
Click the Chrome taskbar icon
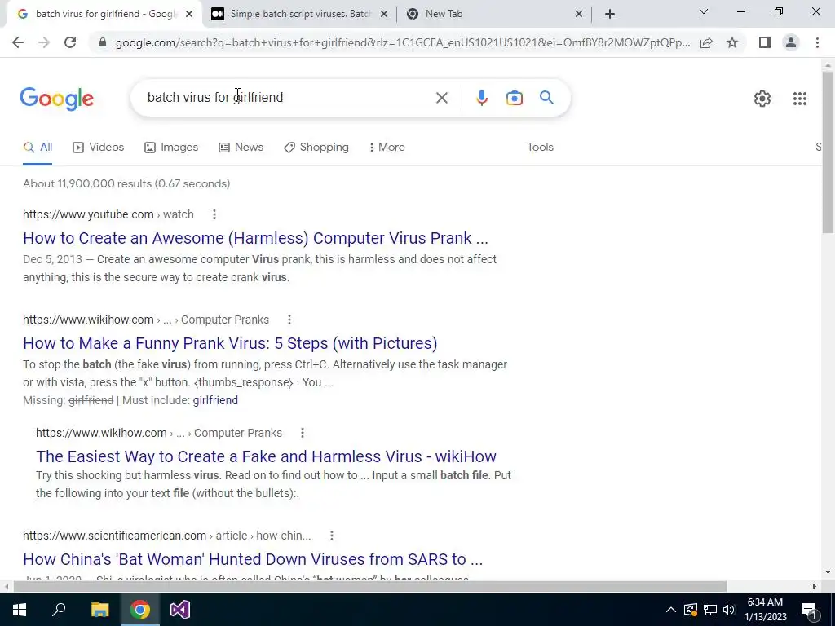pos(140,610)
